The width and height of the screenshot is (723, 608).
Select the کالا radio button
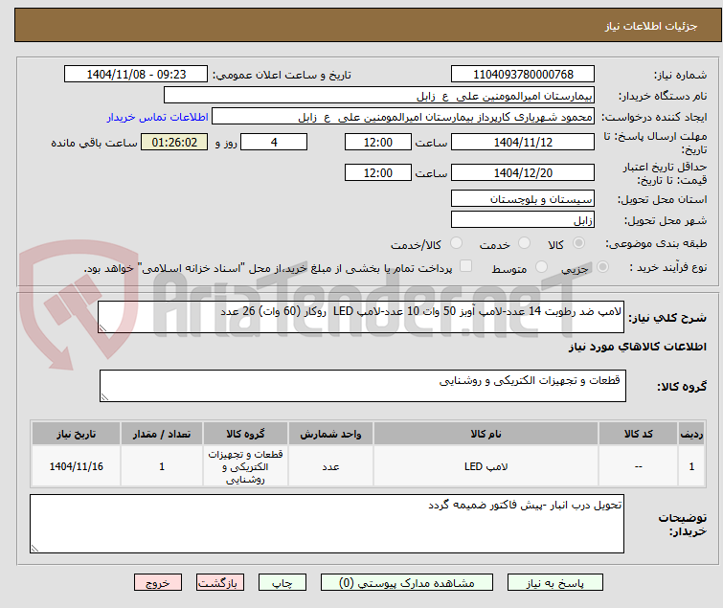578,243
